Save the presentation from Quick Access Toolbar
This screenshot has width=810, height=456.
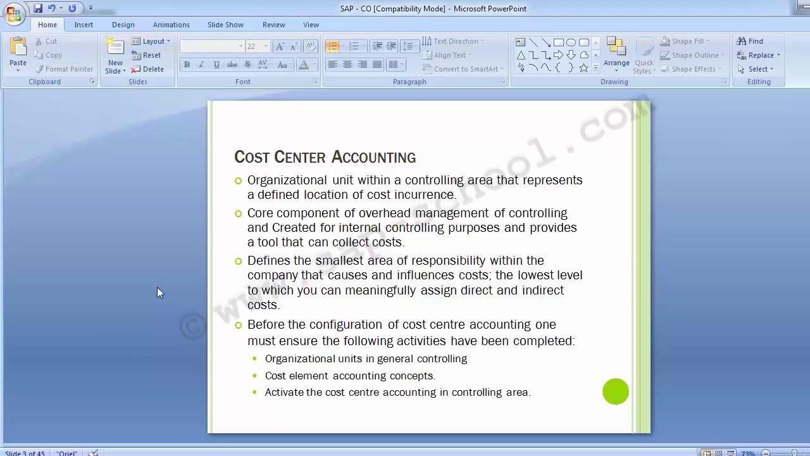pyautogui.click(x=38, y=8)
